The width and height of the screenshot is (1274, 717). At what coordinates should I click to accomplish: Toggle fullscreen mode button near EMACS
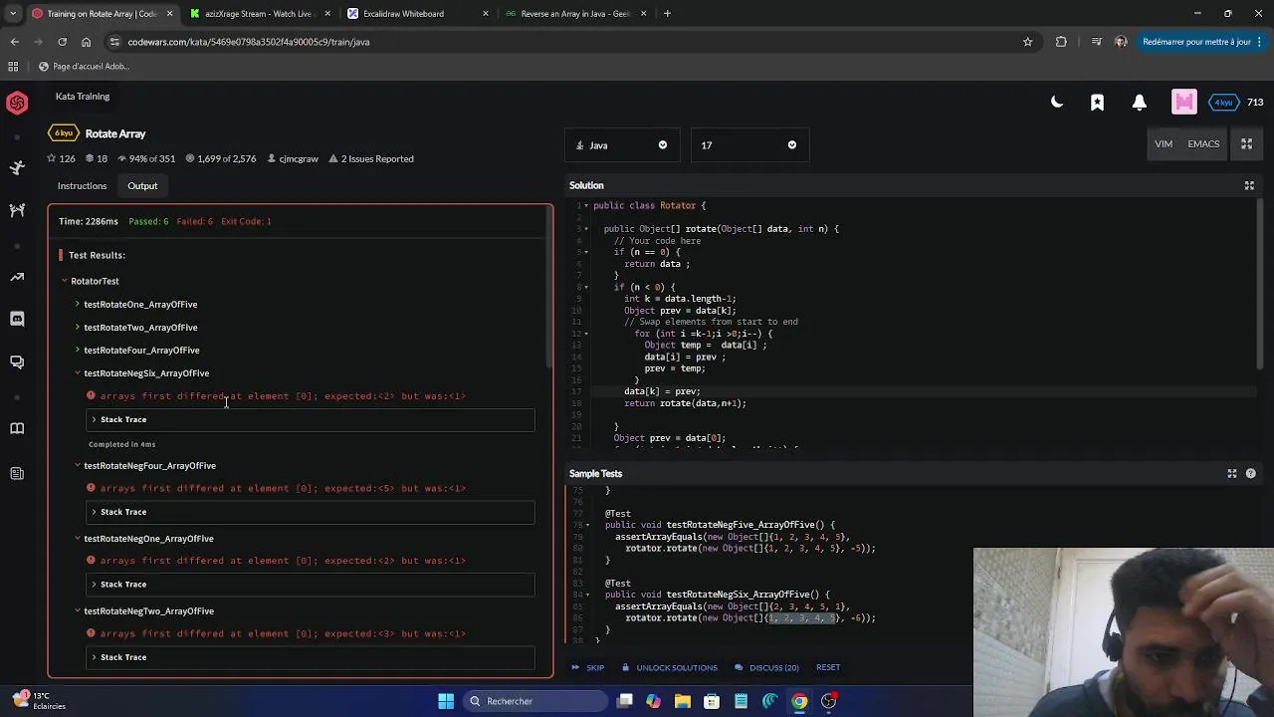[x=1246, y=143]
